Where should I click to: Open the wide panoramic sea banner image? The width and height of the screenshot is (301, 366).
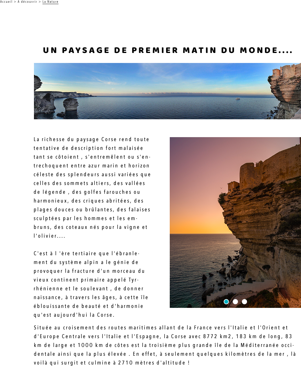coord(167,91)
